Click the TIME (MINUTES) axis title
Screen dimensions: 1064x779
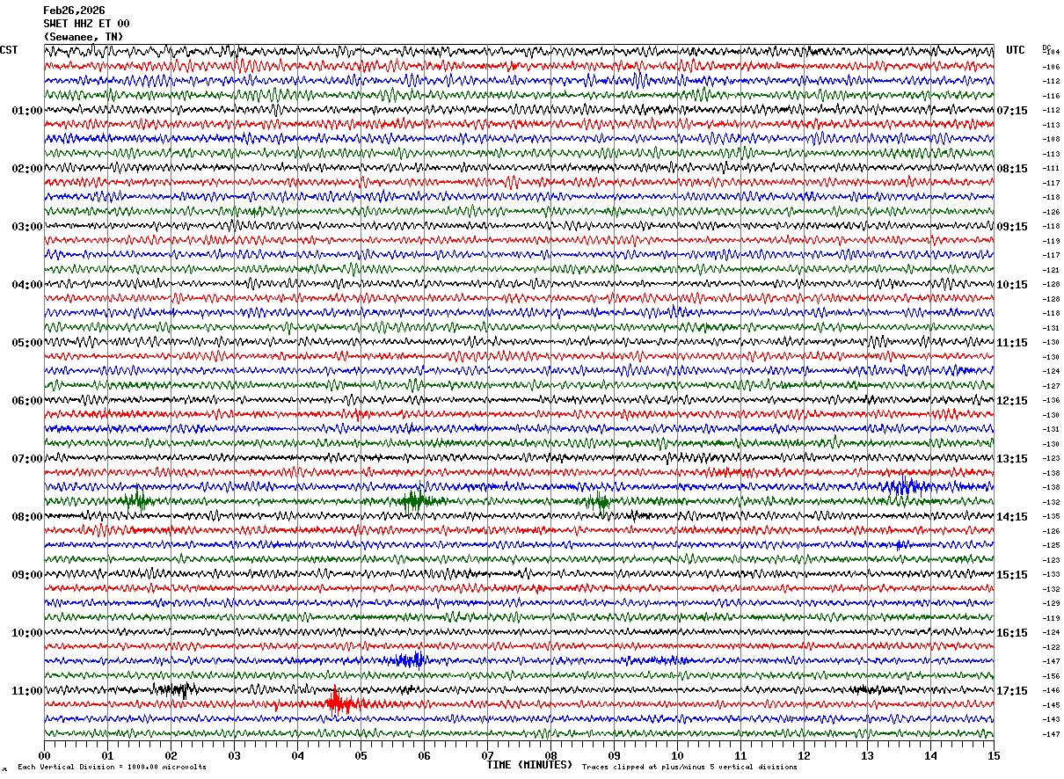pyautogui.click(x=529, y=765)
